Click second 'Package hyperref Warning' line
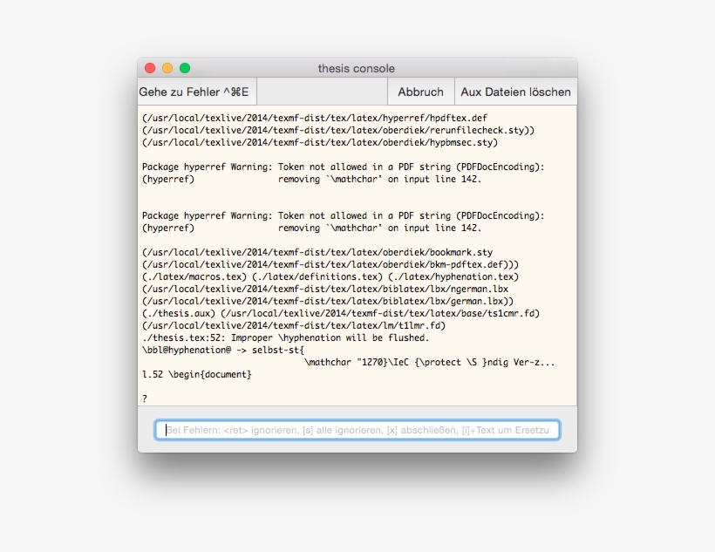Viewport: 715px width, 552px height. pos(344,215)
